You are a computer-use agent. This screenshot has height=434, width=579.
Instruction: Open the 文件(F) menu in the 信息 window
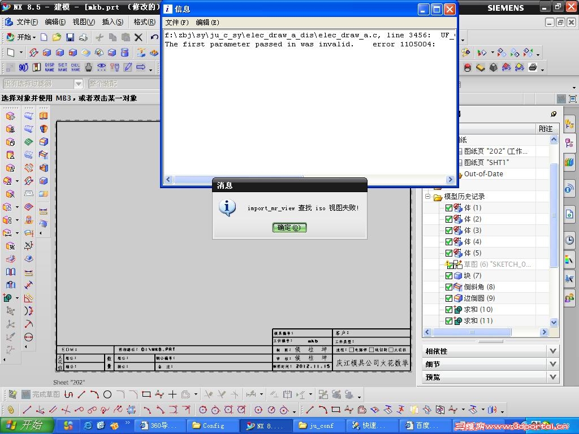tap(177, 23)
